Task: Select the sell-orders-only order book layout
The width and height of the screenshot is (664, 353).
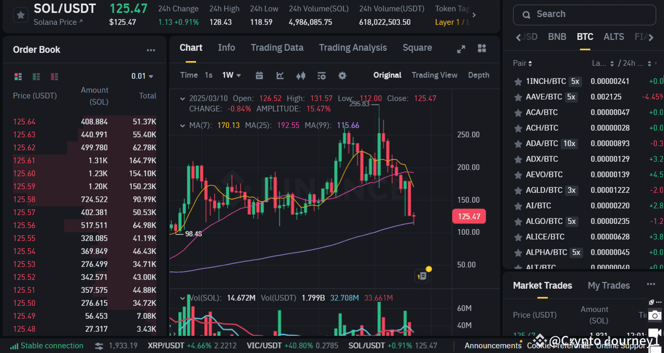Action: pos(54,76)
